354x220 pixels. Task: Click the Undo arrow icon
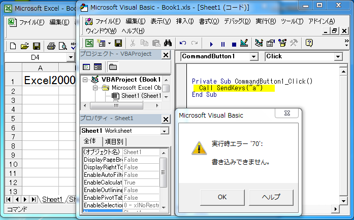183,43
